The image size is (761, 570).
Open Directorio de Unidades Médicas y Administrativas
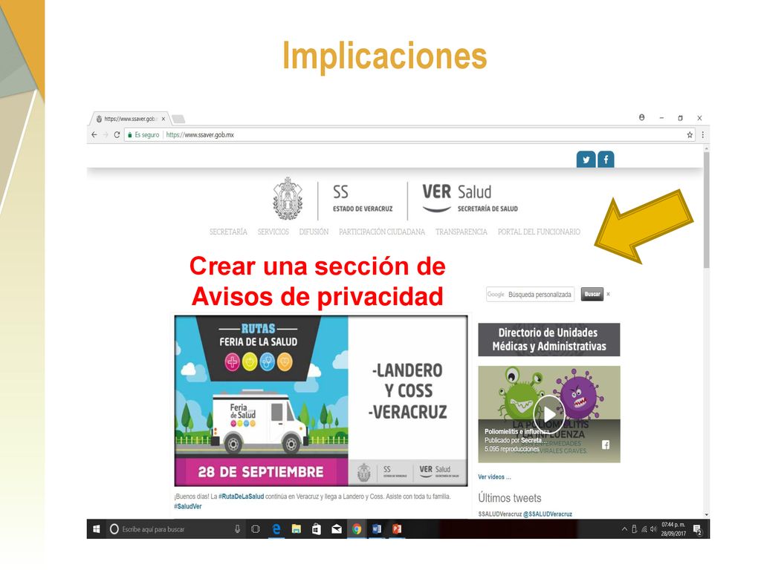click(549, 339)
